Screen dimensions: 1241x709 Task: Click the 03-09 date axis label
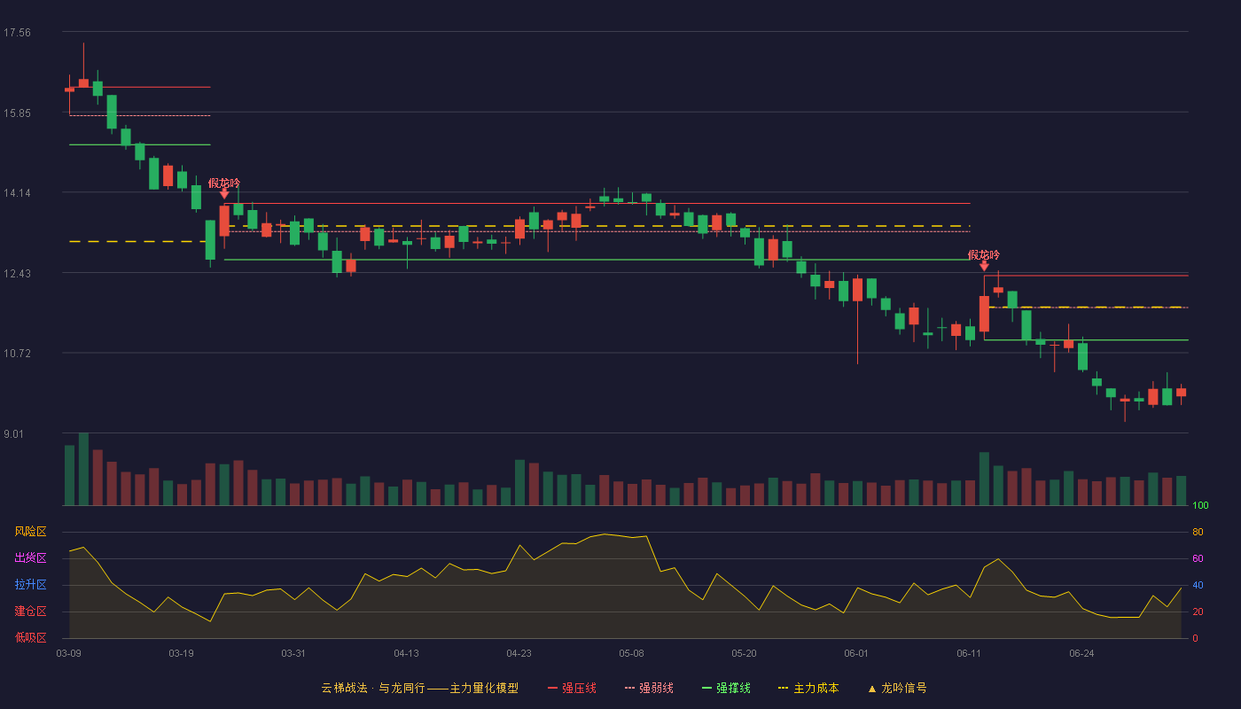[69, 653]
